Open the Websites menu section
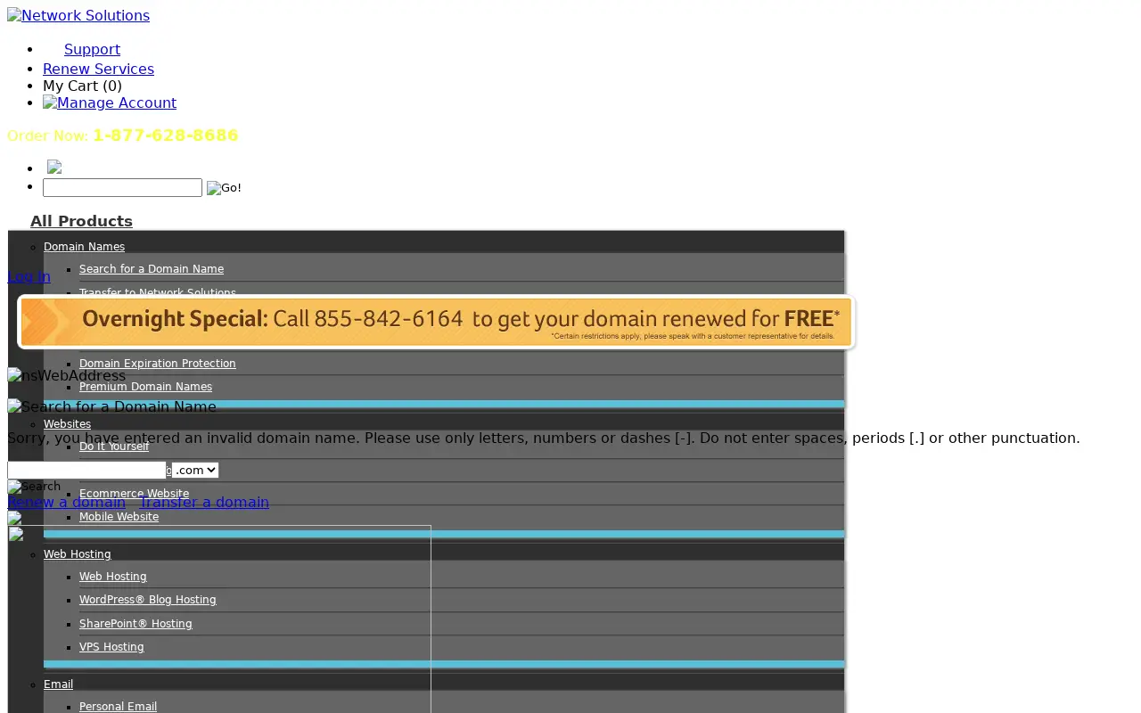Image resolution: width=1141 pixels, height=713 pixels. click(x=67, y=424)
